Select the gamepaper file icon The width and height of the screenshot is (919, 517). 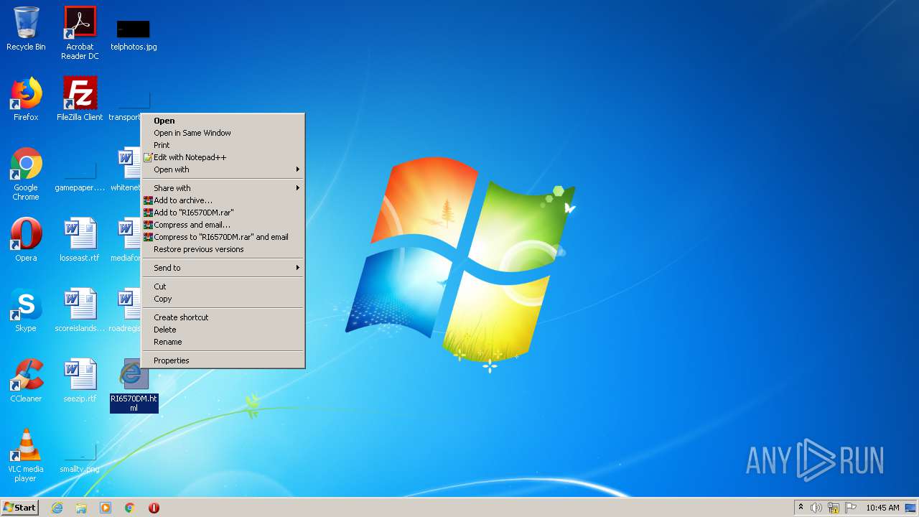pos(80,174)
